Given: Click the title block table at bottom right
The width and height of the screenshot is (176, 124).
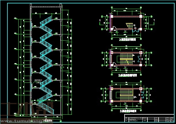Looking at the screenshot, I should [149, 119].
